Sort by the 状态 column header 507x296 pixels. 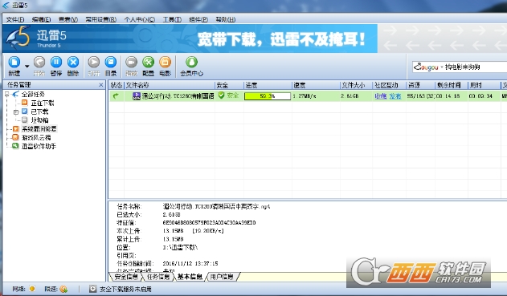point(116,85)
